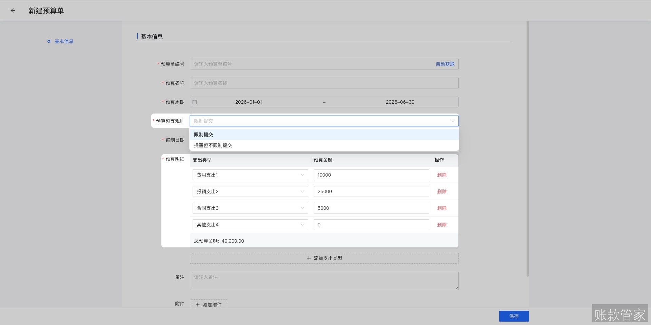The height and width of the screenshot is (325, 651).
Task: Click the calendar icon in 预算周期 field
Action: click(195, 102)
